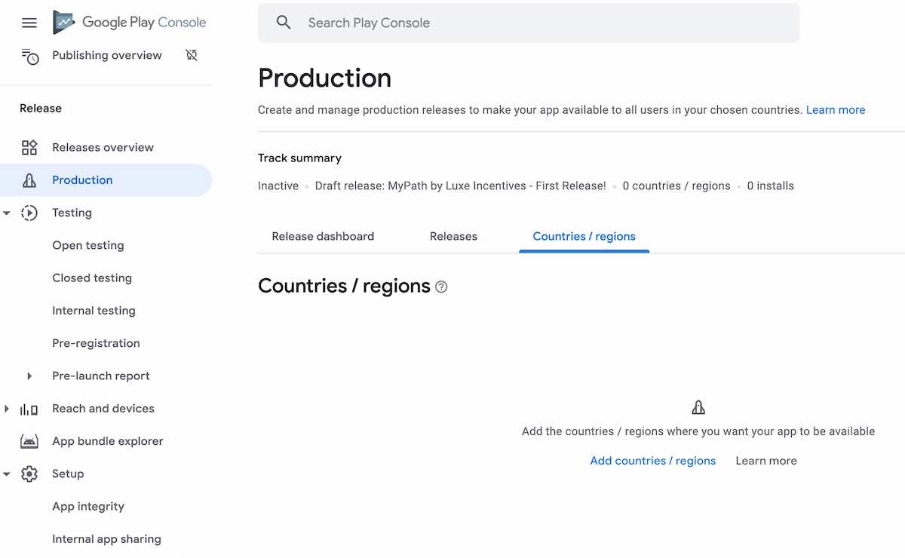
Task: Click the help icon beside Countries / regions
Action: (x=442, y=287)
